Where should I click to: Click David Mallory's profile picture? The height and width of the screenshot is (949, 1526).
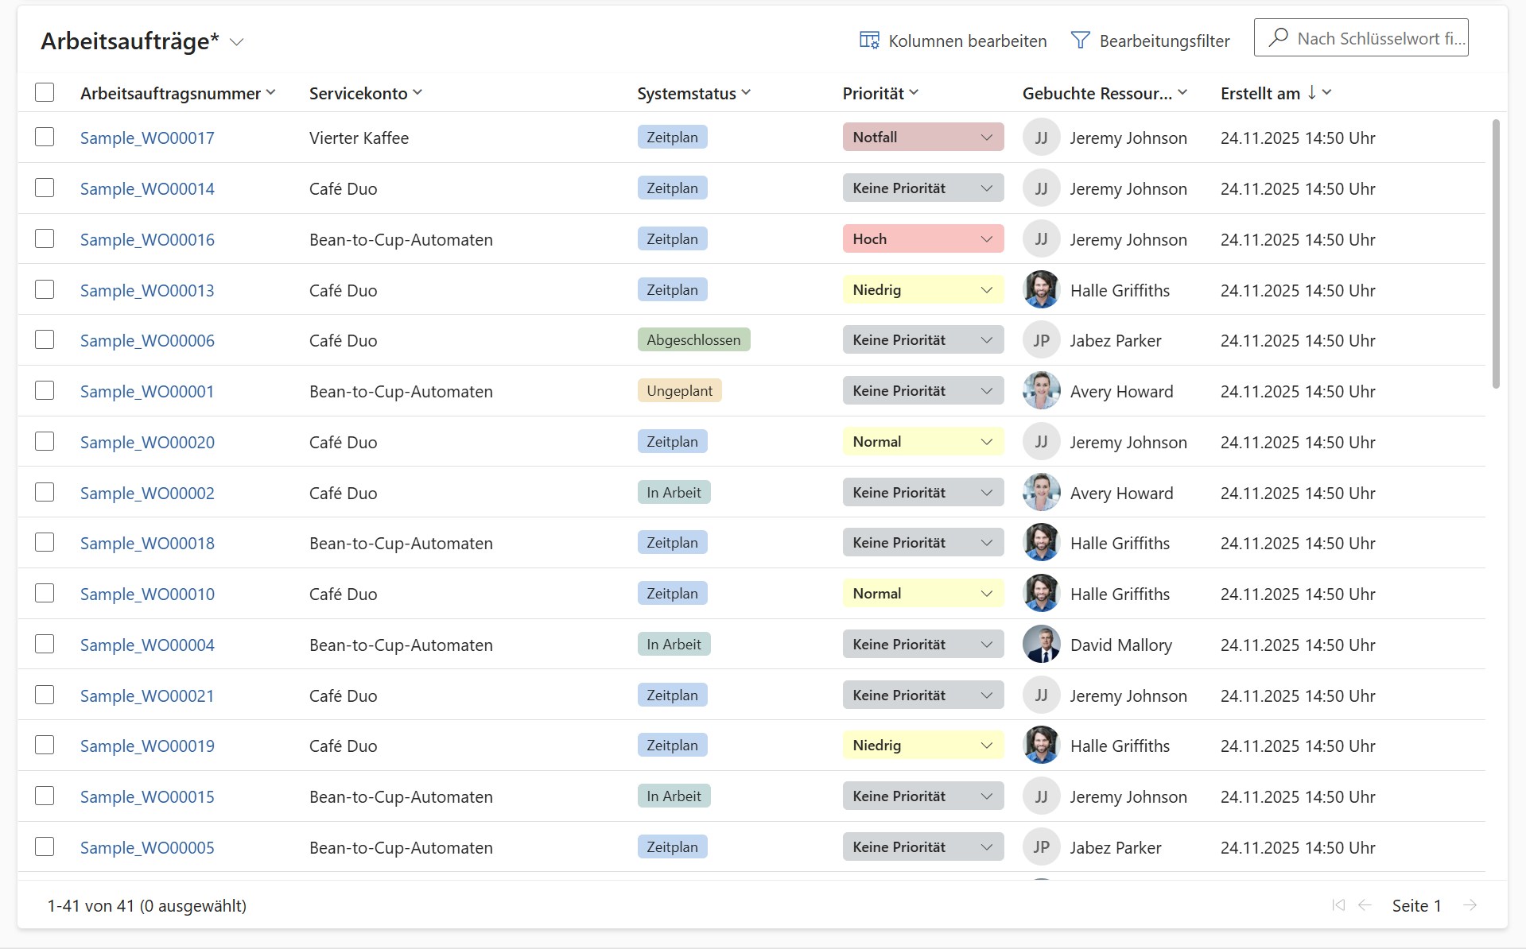[1041, 645]
